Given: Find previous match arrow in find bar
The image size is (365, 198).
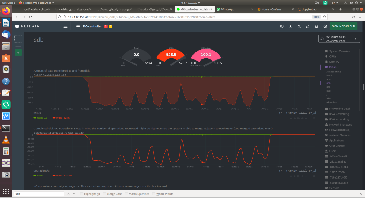Looking at the screenshot, I should [x=69, y=194].
